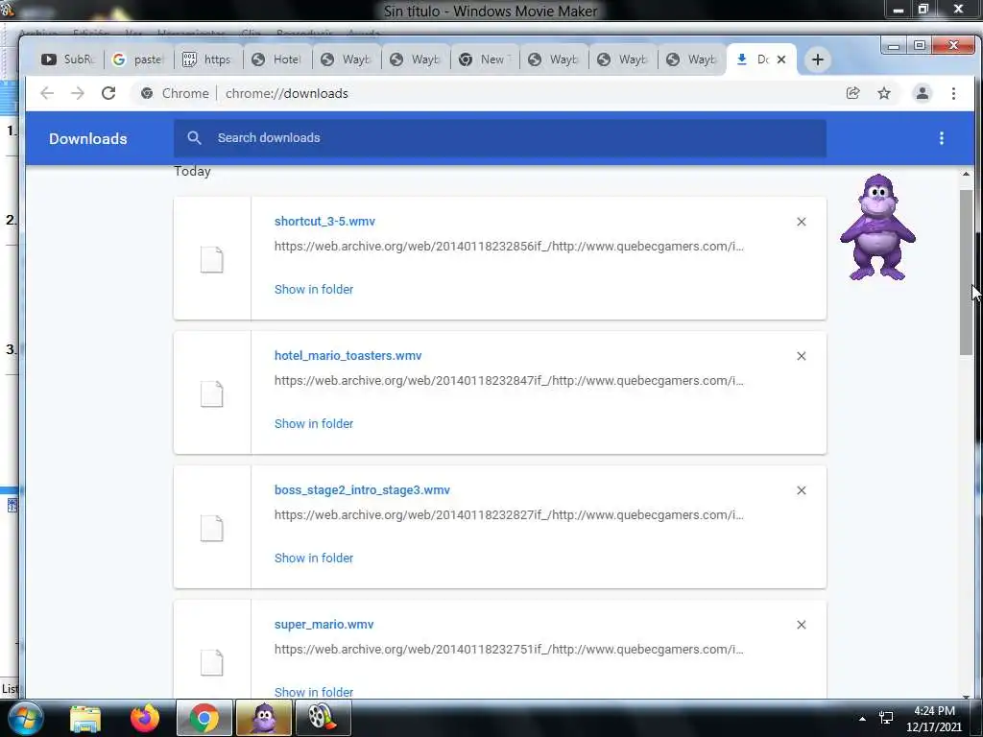Show hidden system tray icons
Image resolution: width=983 pixels, height=737 pixels.
coord(863,718)
